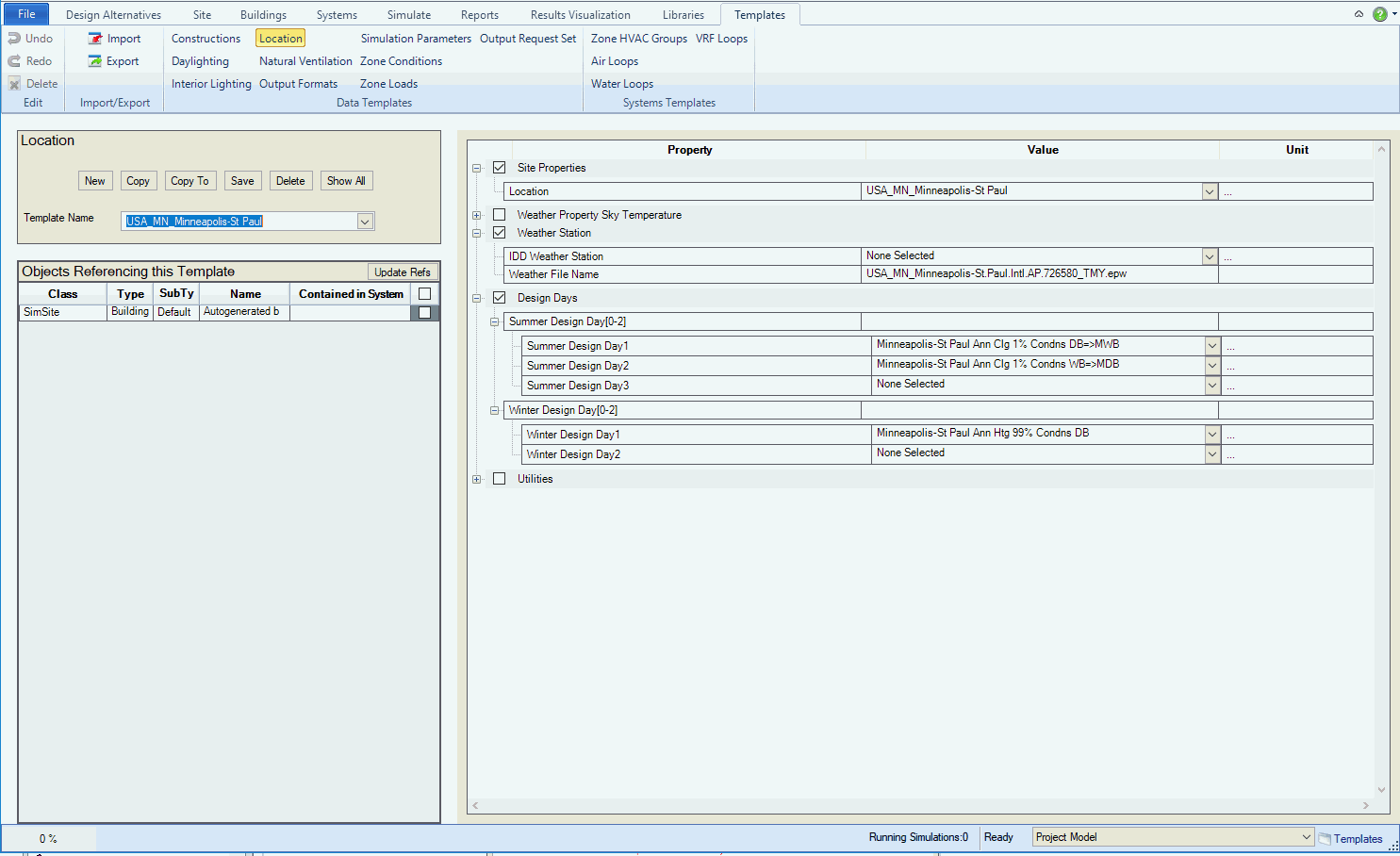1400x856 pixels.
Task: Click the Import icon
Action: tap(95, 39)
